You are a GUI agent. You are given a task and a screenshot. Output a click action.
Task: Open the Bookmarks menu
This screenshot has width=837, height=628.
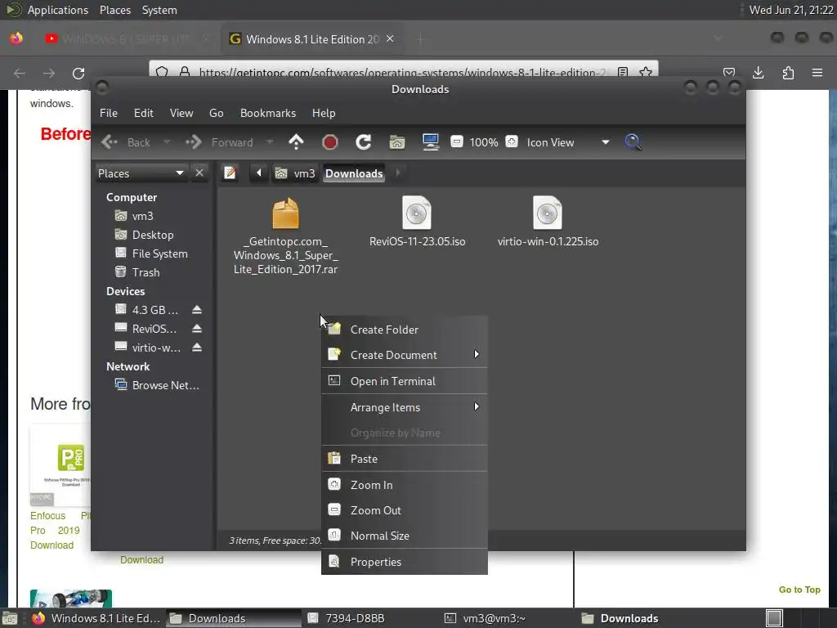(268, 113)
